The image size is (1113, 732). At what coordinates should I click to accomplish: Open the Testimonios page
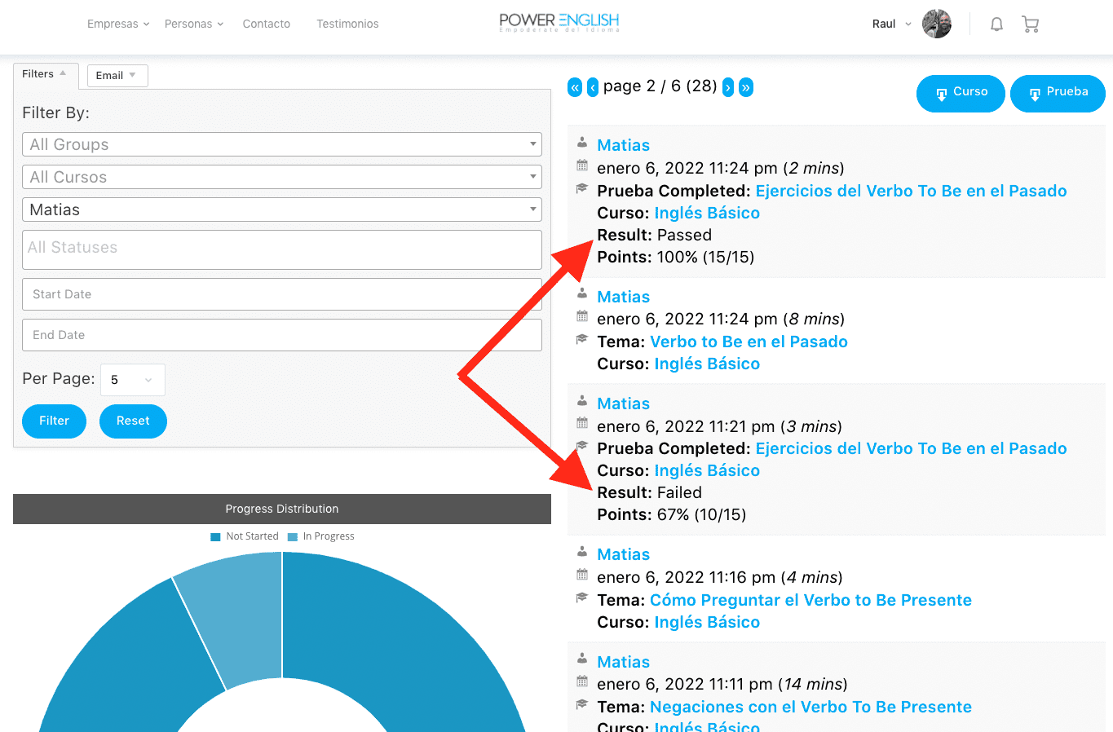point(347,24)
